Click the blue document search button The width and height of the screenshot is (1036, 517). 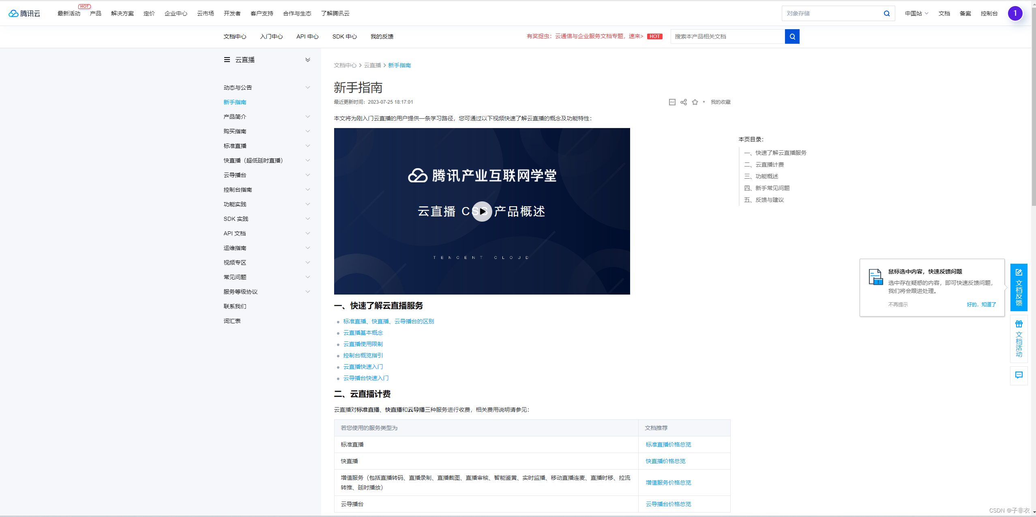(792, 36)
